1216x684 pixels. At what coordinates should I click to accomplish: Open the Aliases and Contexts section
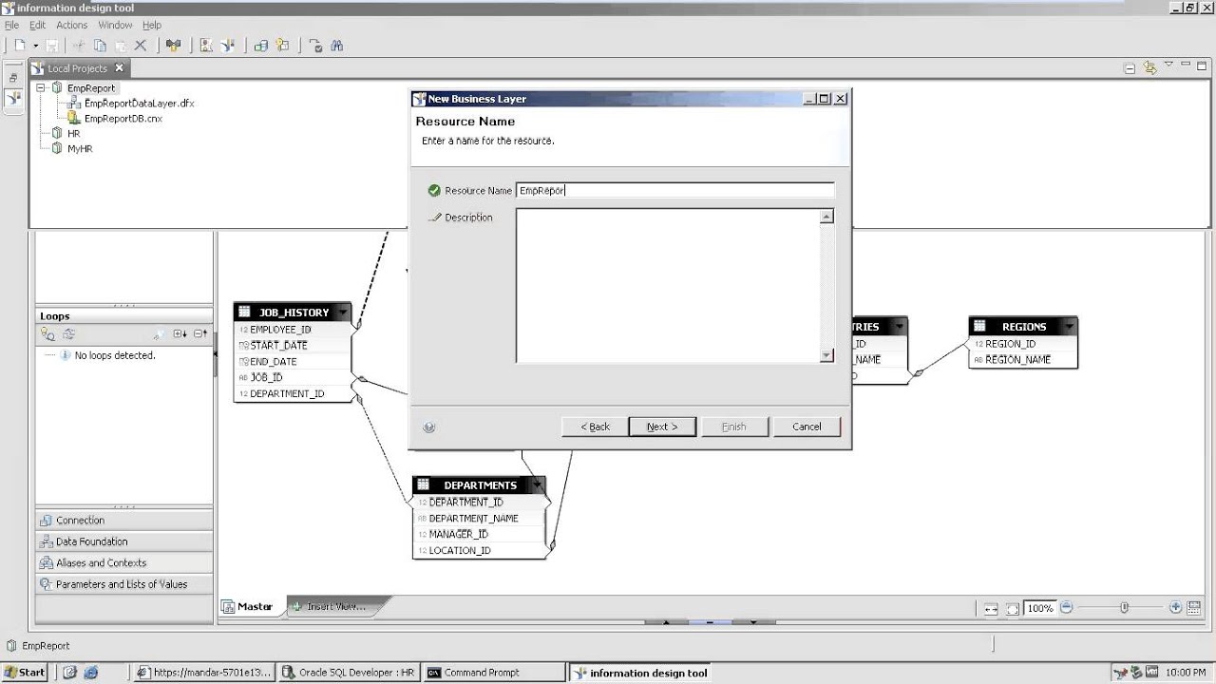pos(124,562)
